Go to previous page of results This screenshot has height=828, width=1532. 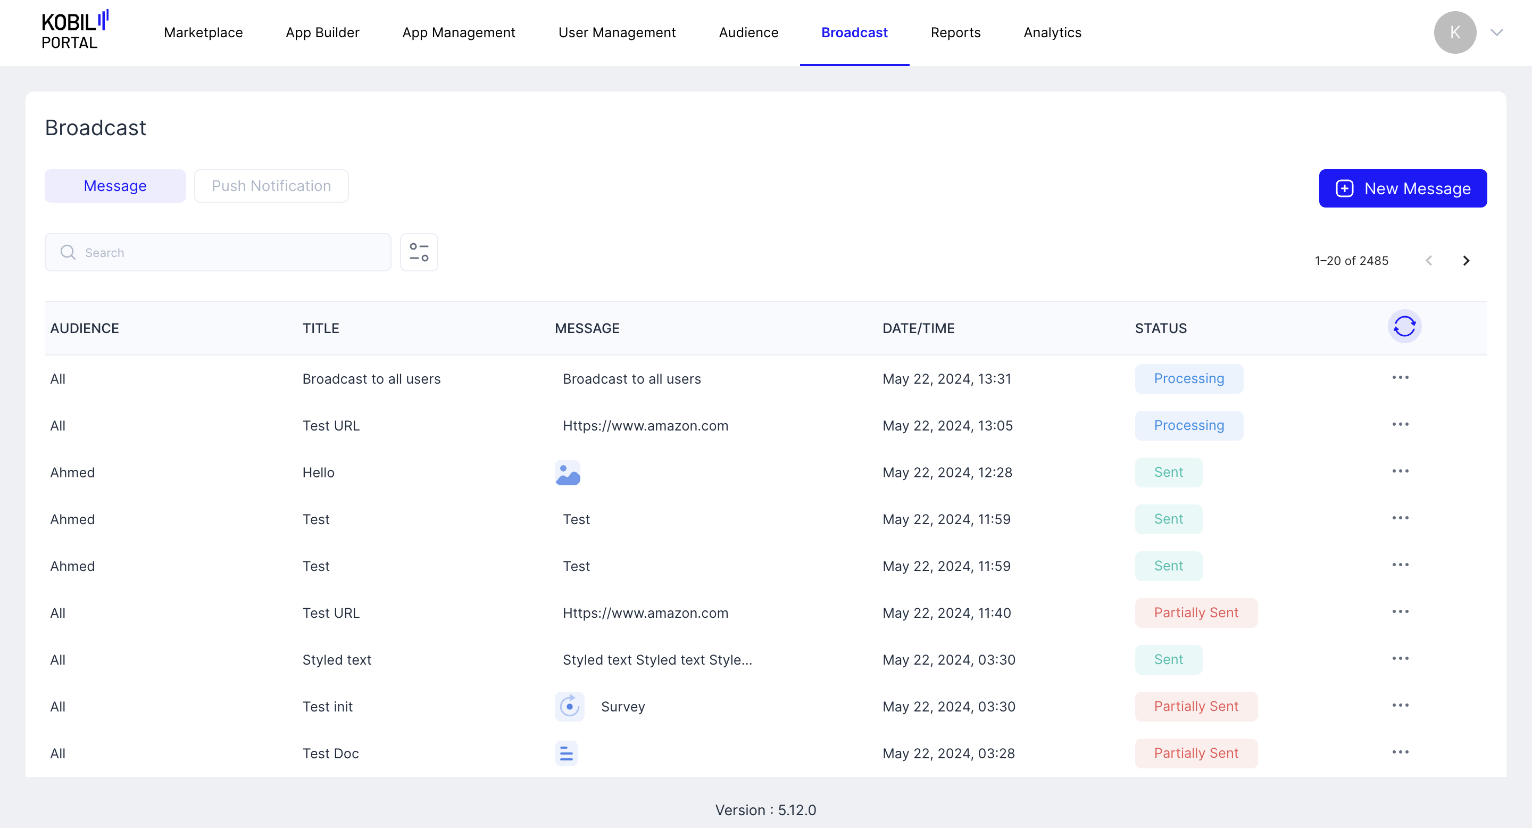(1428, 261)
